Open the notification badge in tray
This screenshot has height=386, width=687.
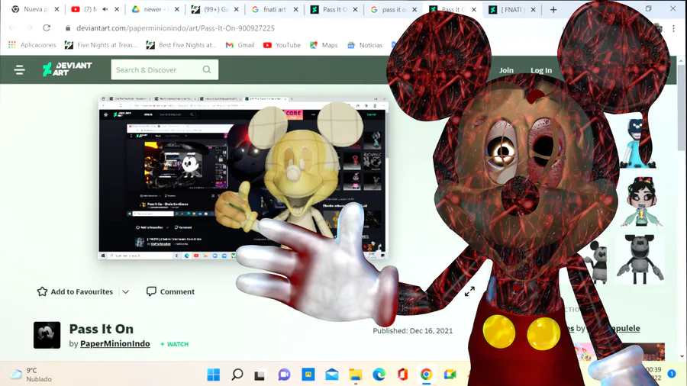point(671,373)
